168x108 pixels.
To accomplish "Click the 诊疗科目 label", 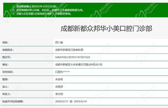I will point(8,72).
